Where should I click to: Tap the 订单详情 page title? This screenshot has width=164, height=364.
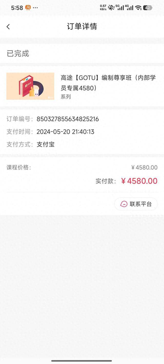tap(82, 26)
